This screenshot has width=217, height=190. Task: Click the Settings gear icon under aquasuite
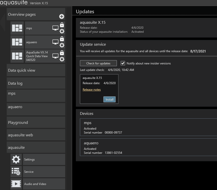click(x=16, y=159)
